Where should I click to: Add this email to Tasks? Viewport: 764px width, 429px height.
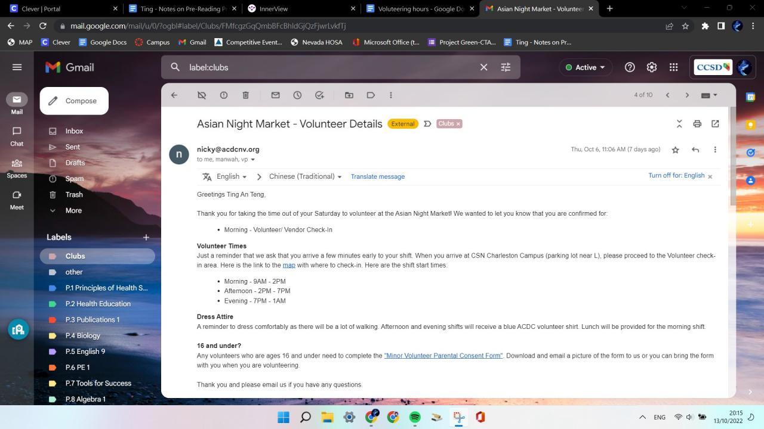pos(319,95)
